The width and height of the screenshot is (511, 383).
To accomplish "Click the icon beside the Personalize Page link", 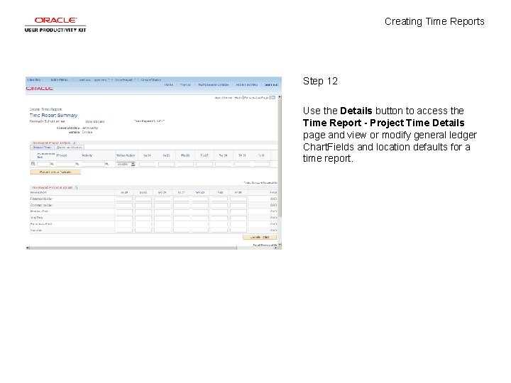I will (x=273, y=97).
